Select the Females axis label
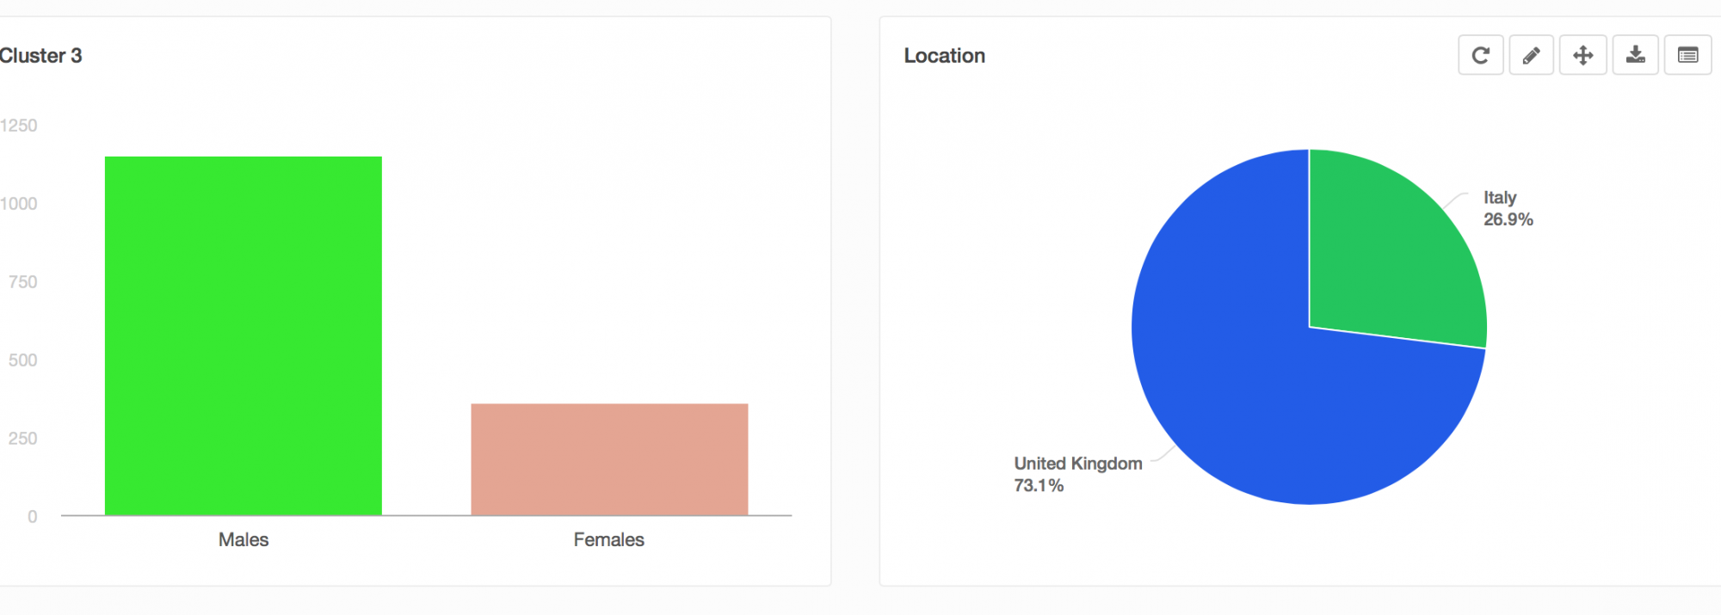Viewport: 1721px width, 615px height. 608,539
